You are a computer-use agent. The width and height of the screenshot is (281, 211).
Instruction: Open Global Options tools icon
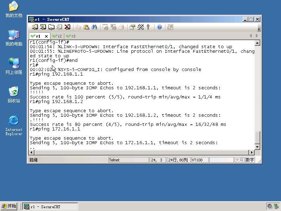[141, 27]
